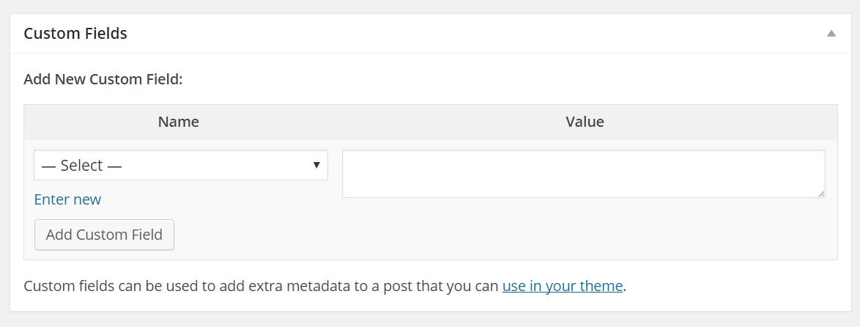
Task: Click the Custom Fields panel title
Action: click(x=75, y=34)
